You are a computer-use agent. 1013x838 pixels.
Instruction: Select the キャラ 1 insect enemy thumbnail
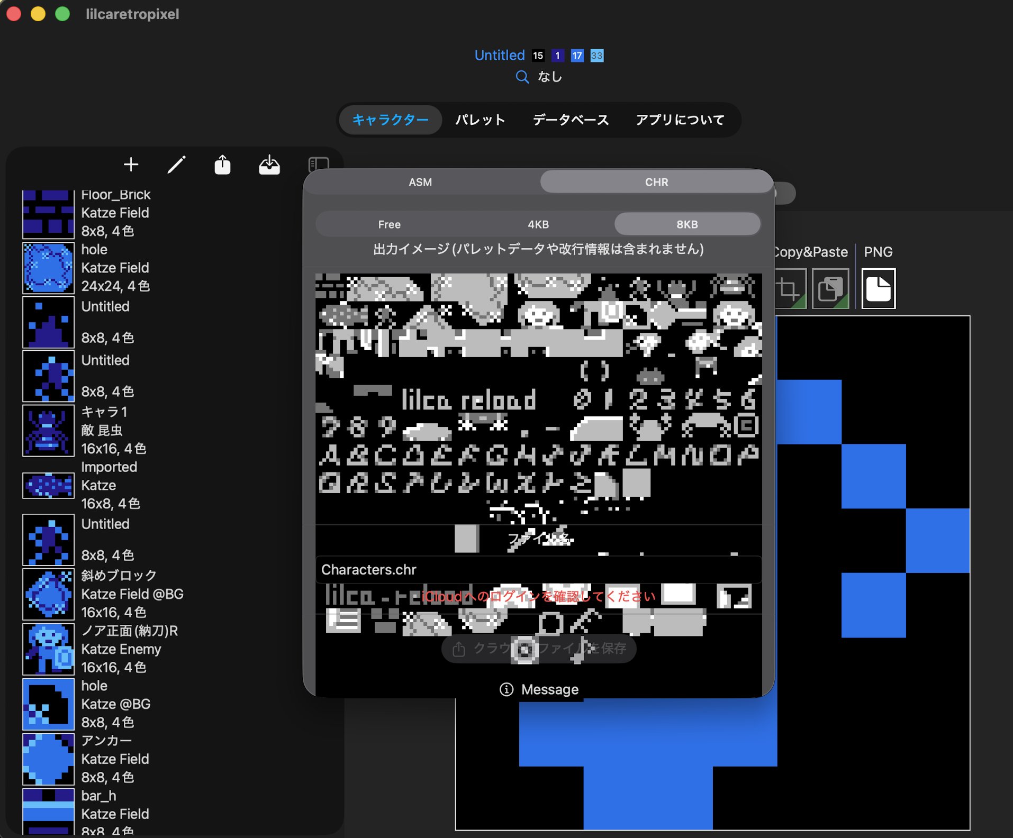[48, 431]
